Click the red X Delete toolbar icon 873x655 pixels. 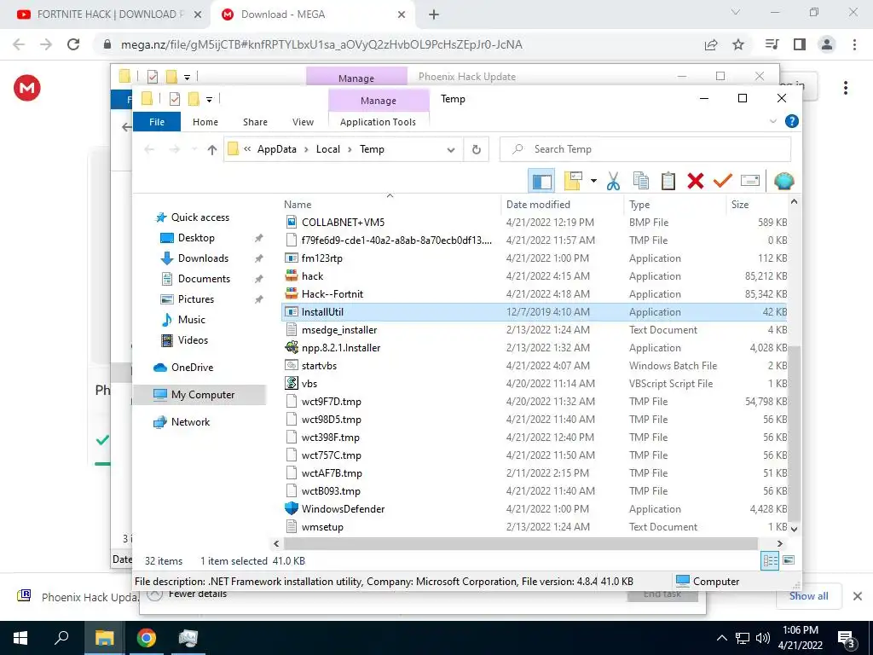[696, 181]
